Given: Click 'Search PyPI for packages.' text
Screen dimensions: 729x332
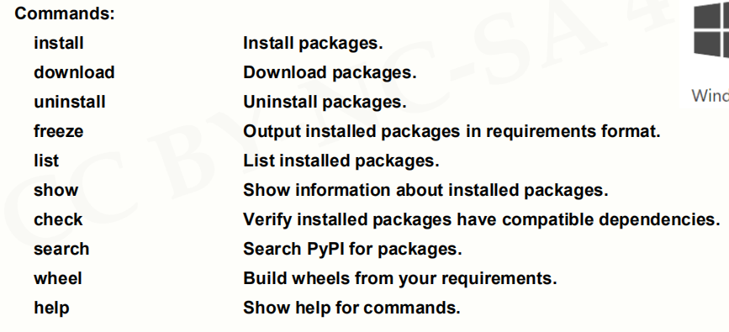Looking at the screenshot, I should click(x=352, y=249).
